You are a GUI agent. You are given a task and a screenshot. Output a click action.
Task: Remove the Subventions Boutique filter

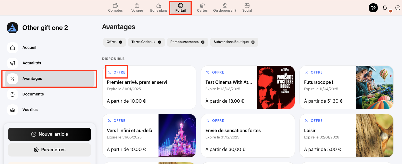(253, 42)
